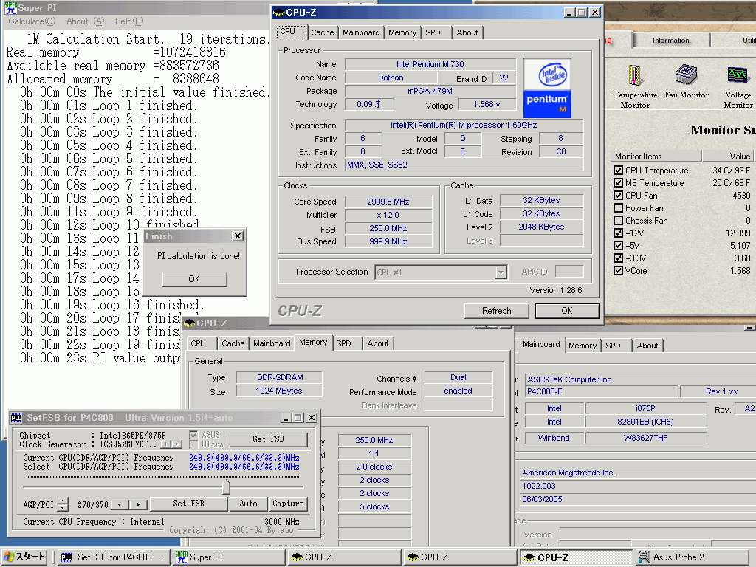The height and width of the screenshot is (567, 756).
Task: Toggle the VCore monitor checkbox
Action: 618,270
